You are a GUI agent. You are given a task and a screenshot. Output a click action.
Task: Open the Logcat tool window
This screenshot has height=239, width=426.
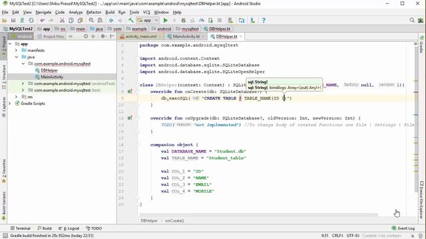pyautogui.click(x=69, y=228)
